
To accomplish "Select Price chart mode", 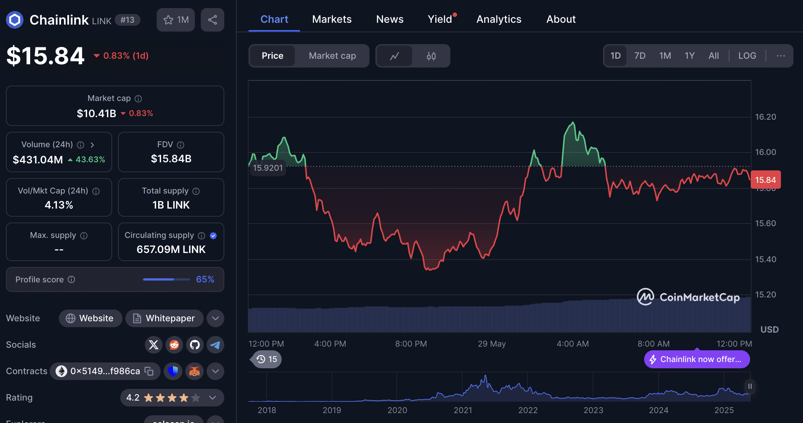I will (272, 56).
